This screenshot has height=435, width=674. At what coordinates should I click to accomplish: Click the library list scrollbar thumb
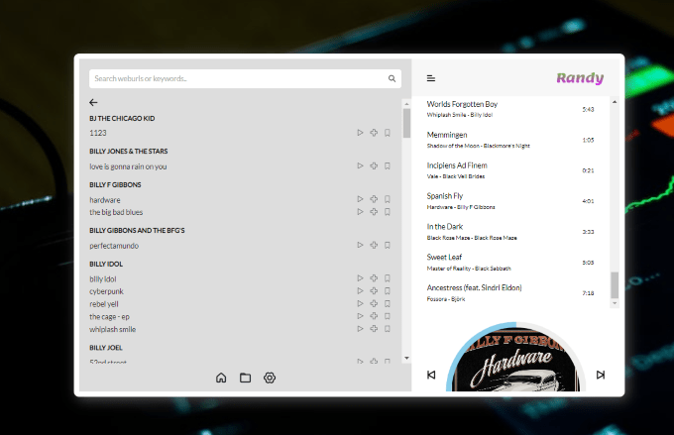click(x=406, y=123)
